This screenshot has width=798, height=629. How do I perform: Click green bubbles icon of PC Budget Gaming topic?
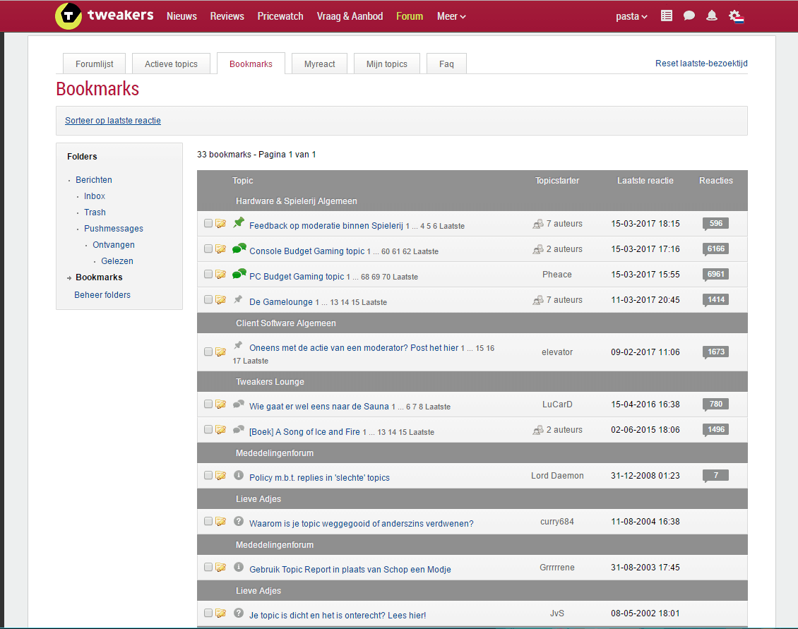pyautogui.click(x=239, y=274)
